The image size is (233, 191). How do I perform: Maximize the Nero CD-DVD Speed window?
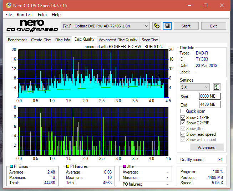click(206, 5)
